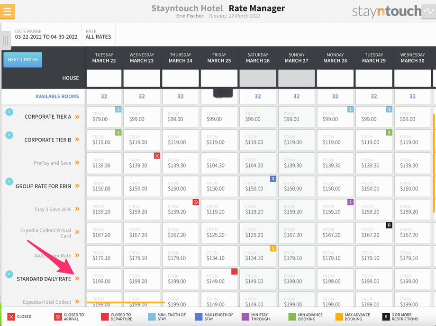The image size is (436, 326).
Task: Click the Available Rooms row label
Action: 57,97
